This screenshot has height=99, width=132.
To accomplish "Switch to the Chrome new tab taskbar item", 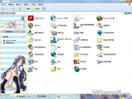I will [25, 96].
